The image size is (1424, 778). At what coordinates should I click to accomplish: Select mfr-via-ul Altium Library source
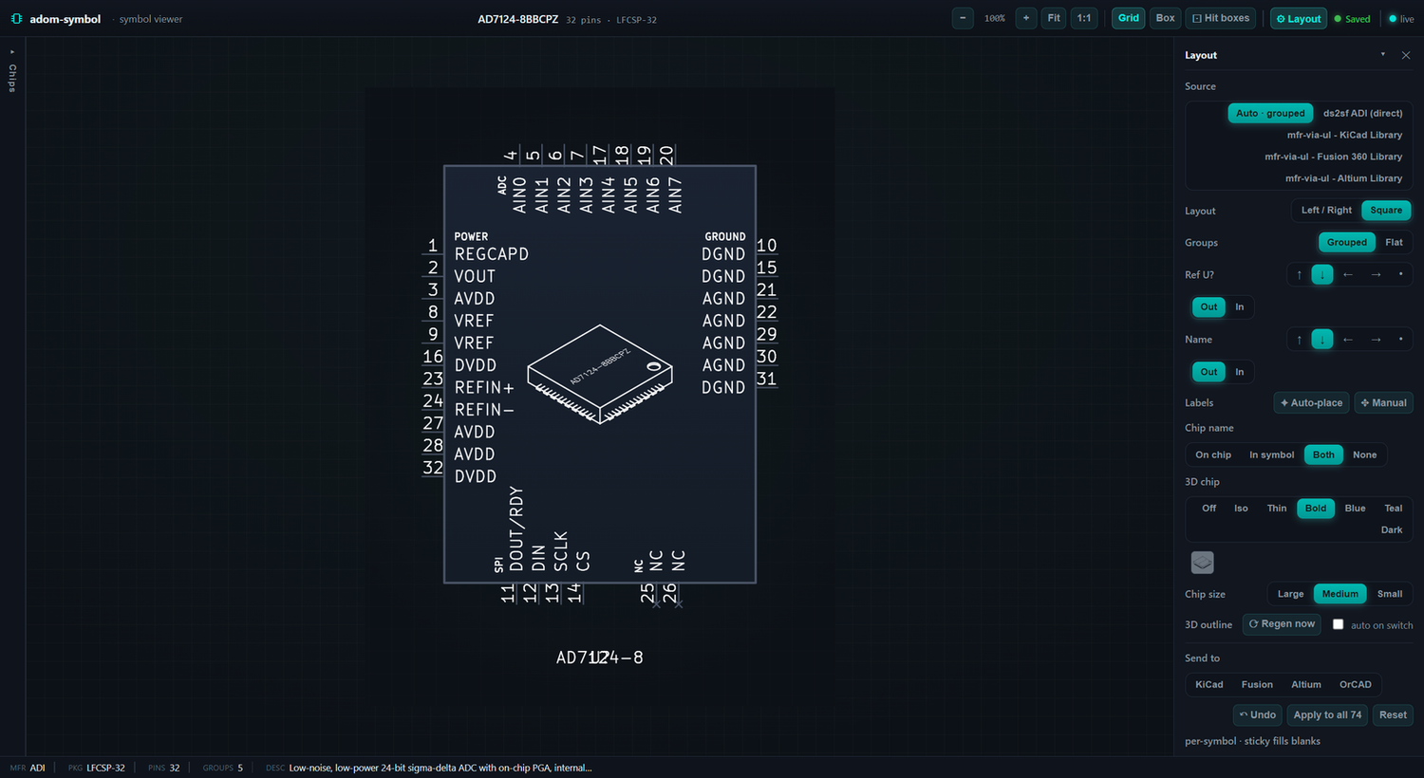pyautogui.click(x=1343, y=178)
